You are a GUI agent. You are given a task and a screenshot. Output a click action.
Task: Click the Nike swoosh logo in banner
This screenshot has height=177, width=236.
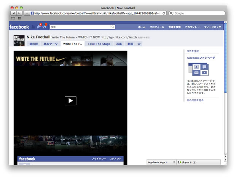tap(61, 59)
